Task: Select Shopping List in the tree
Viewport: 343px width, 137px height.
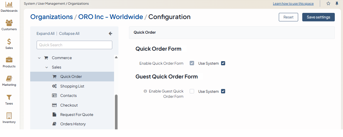Action: click(x=72, y=86)
